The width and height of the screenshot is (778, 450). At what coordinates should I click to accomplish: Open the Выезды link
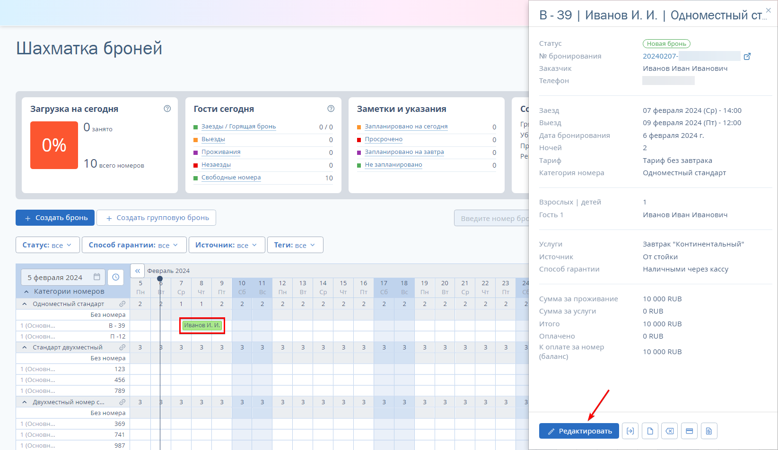pyautogui.click(x=213, y=139)
